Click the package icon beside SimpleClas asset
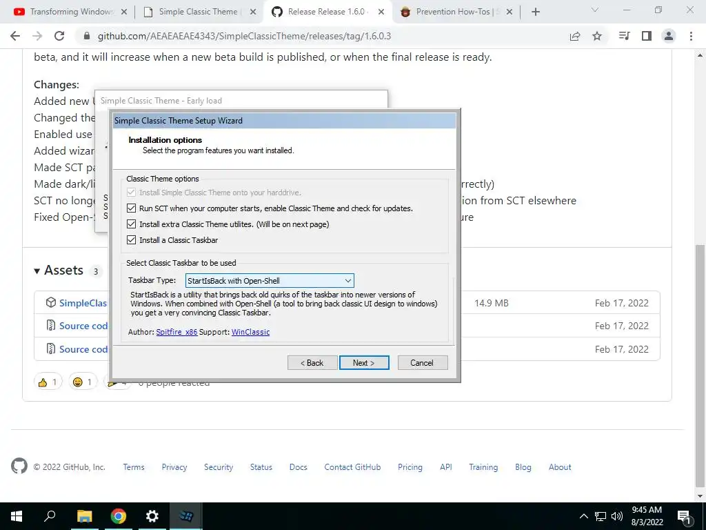This screenshot has height=530, width=706. pos(51,302)
